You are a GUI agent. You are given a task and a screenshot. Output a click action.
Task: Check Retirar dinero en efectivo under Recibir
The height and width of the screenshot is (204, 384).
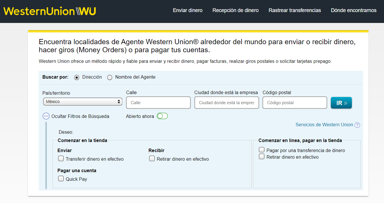pyautogui.click(x=152, y=158)
